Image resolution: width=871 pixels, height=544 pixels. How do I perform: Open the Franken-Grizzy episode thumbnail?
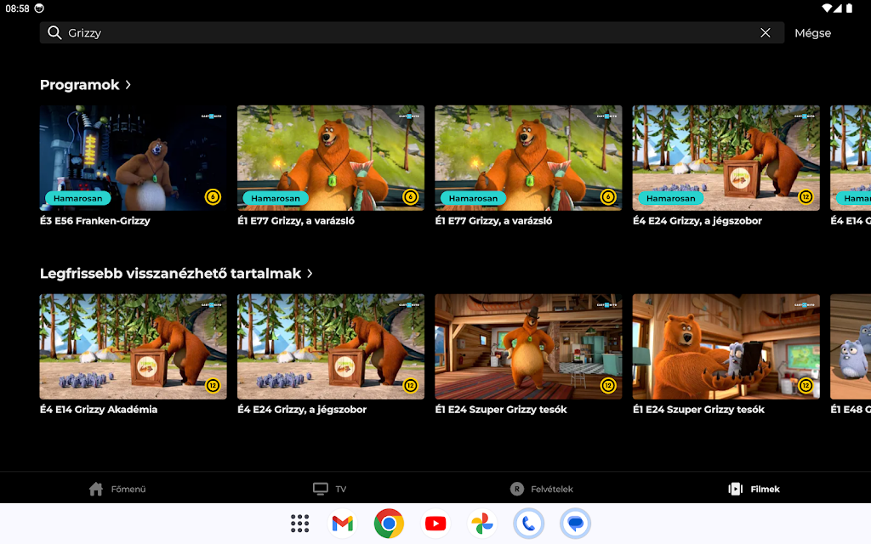click(134, 158)
